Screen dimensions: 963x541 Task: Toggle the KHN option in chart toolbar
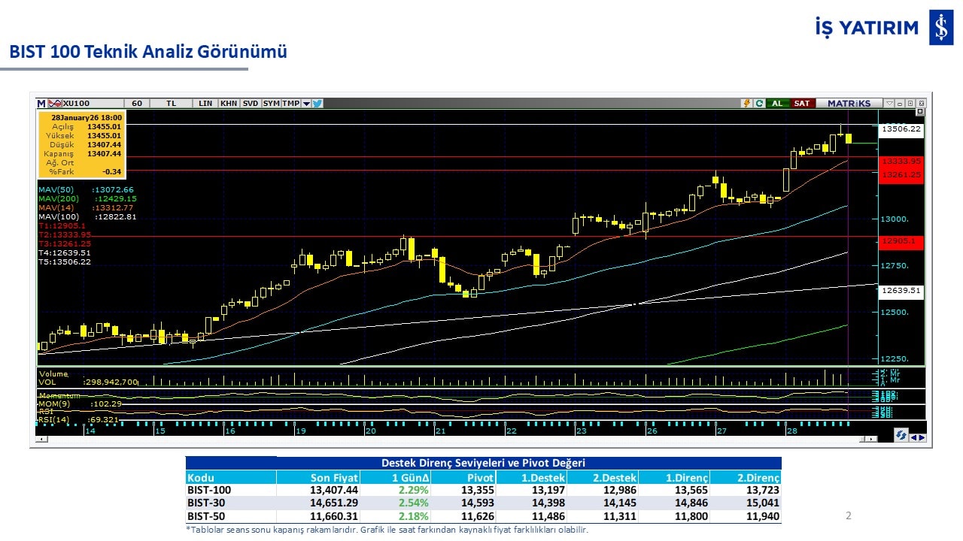229,104
